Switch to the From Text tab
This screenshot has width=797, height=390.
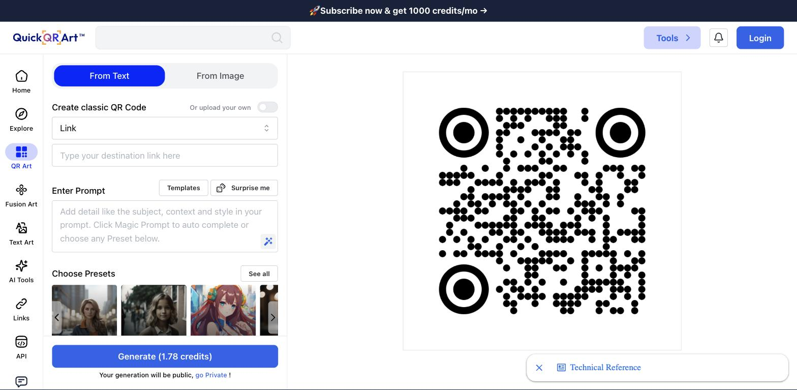coord(109,76)
